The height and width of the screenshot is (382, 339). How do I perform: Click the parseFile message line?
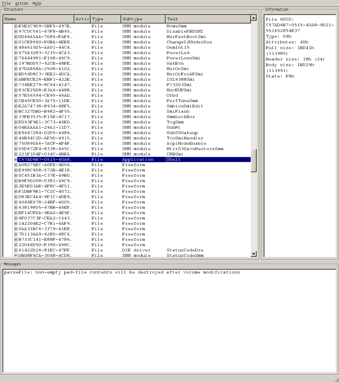pyautogui.click(x=122, y=272)
